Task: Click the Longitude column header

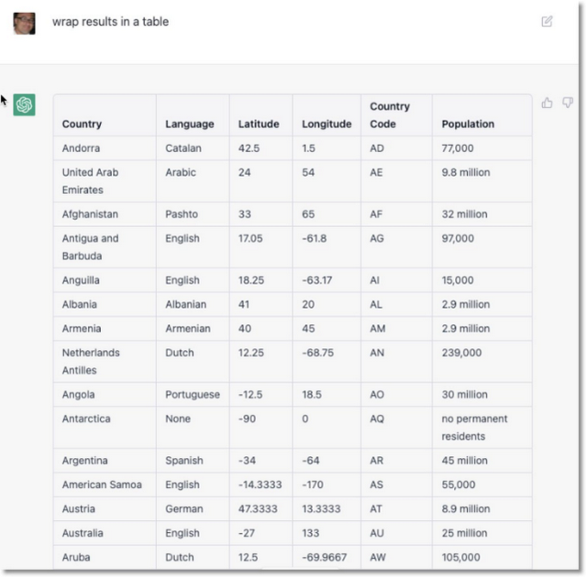Action: pos(327,124)
